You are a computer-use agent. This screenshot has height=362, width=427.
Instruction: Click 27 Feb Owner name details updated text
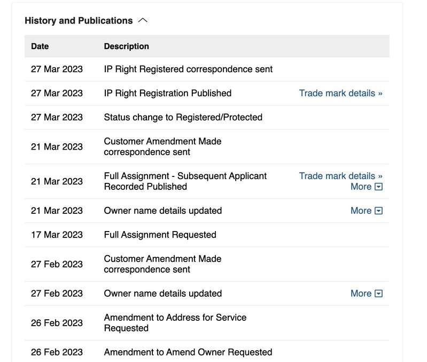click(x=163, y=294)
